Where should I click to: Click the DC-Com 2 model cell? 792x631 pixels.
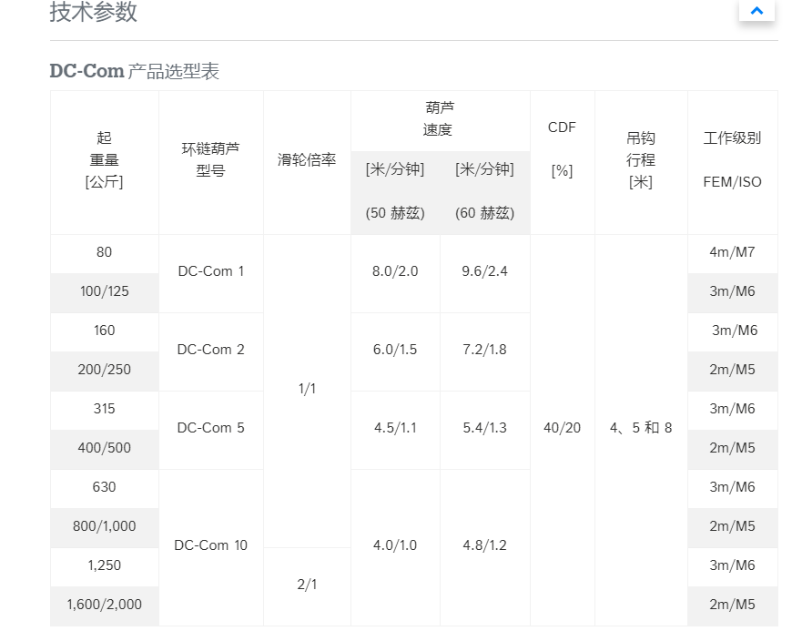click(210, 350)
